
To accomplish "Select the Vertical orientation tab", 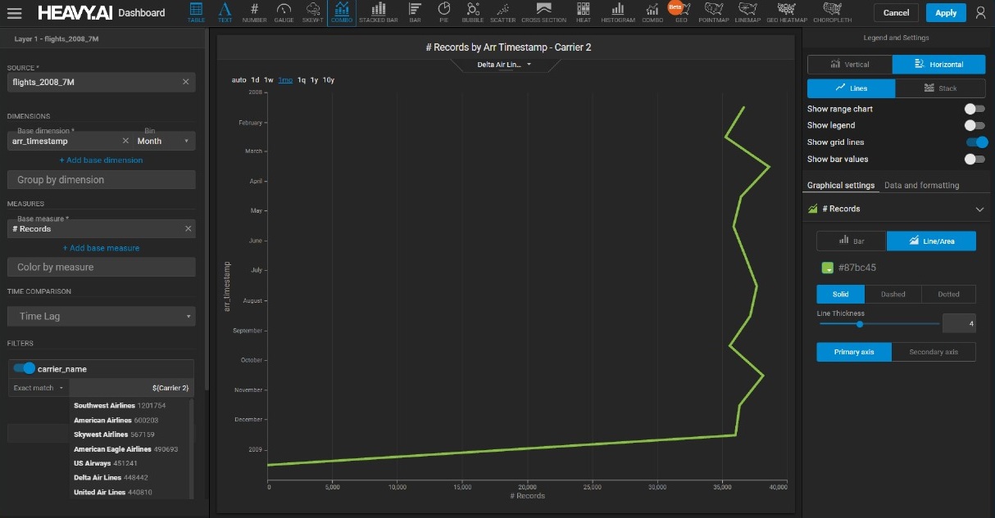I will click(850, 65).
